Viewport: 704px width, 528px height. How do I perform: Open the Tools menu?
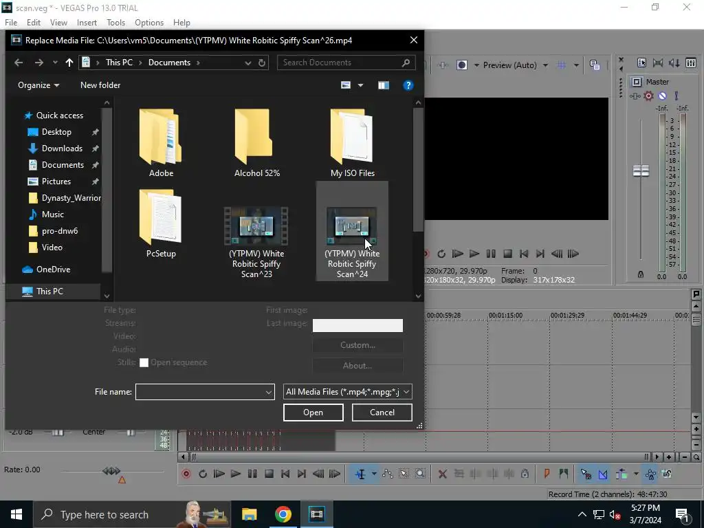[x=115, y=23]
